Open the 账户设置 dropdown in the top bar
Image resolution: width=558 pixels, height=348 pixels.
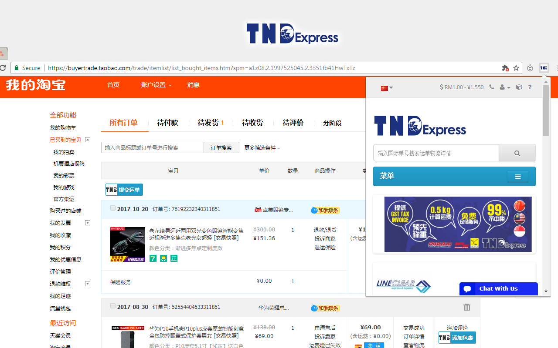coord(156,85)
